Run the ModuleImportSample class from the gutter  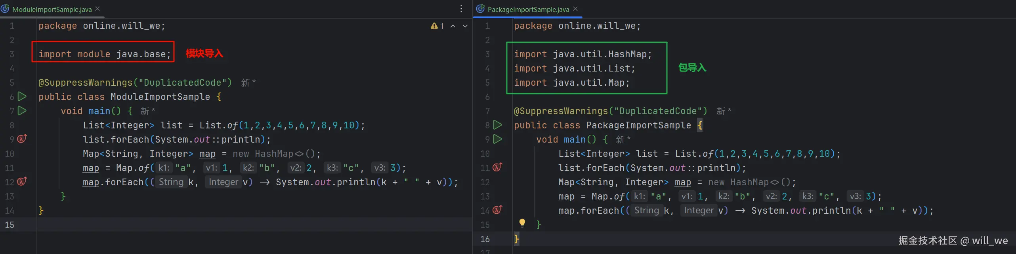pos(22,96)
